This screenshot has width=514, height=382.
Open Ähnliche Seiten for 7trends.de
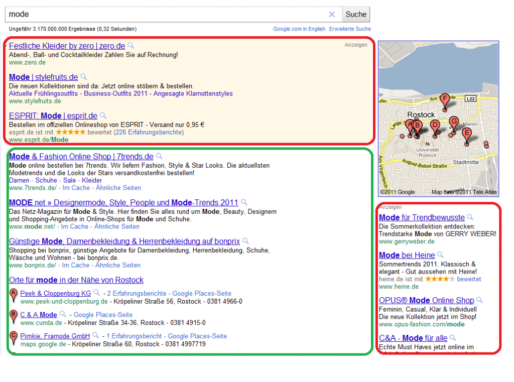118,188
